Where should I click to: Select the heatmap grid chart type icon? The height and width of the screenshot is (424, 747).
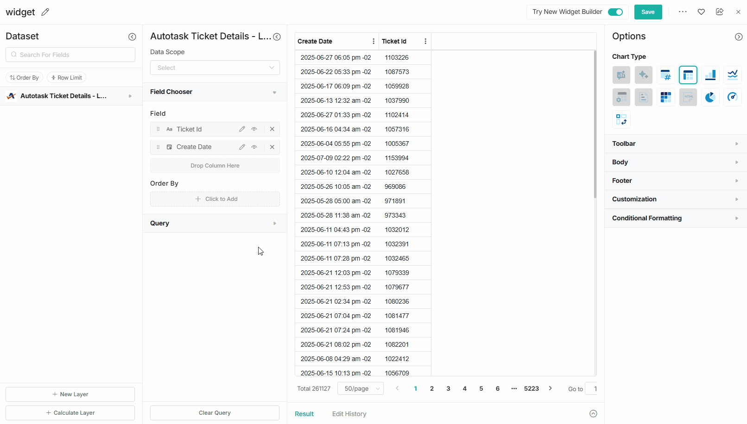tap(665, 97)
